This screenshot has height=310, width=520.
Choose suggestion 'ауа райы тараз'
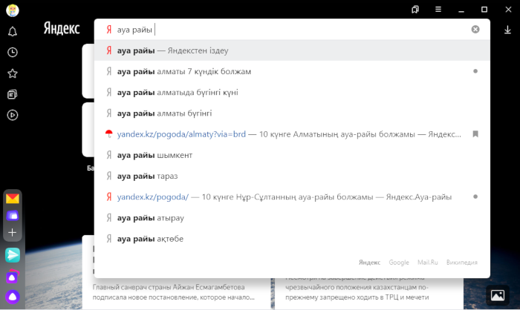pos(292,176)
